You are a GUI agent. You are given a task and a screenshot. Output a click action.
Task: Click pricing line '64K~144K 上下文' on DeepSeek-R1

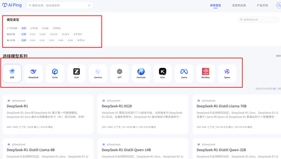[30, 127]
